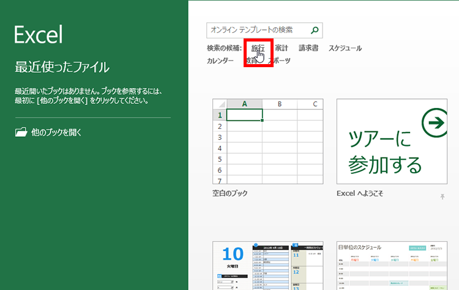
Task: Click the search magnifier icon
Action: click(315, 30)
